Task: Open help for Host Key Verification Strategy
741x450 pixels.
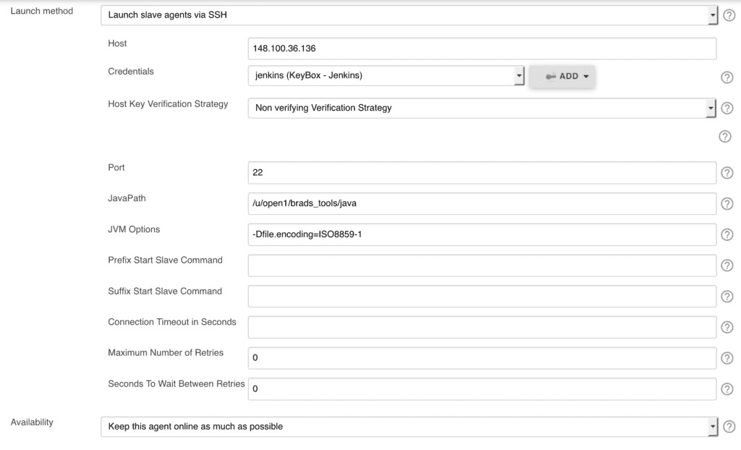Action: (x=727, y=109)
